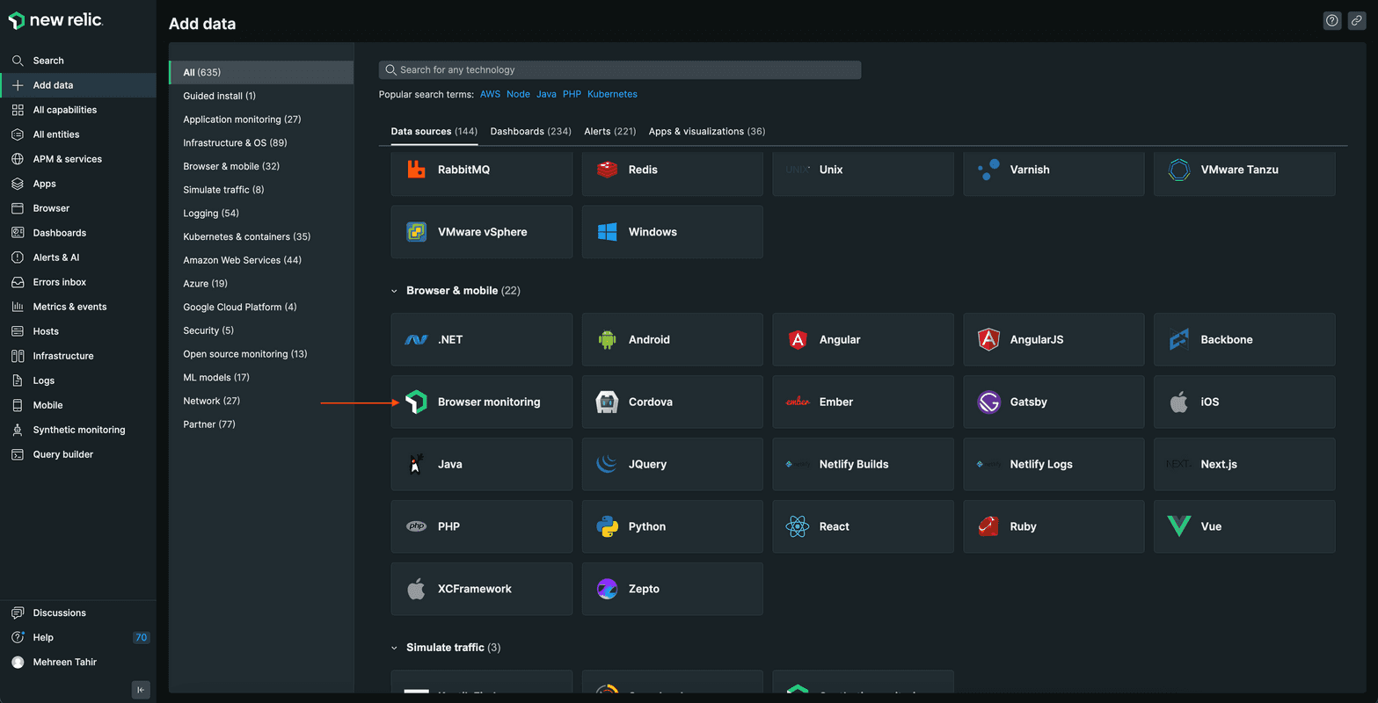Image resolution: width=1378 pixels, height=703 pixels.
Task: Collapse the Browser & mobile section
Action: click(395, 291)
